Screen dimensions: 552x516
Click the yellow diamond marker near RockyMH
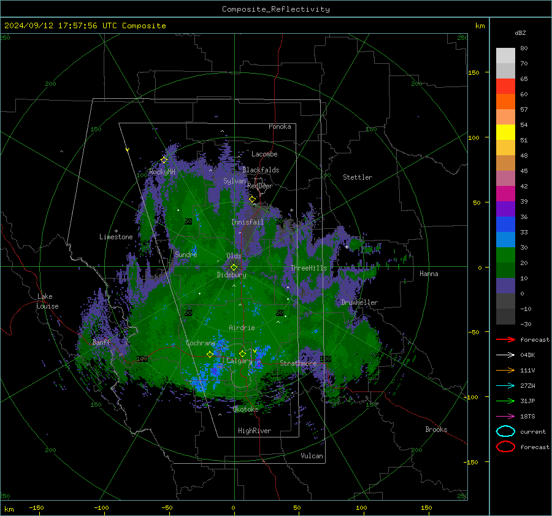tap(164, 160)
